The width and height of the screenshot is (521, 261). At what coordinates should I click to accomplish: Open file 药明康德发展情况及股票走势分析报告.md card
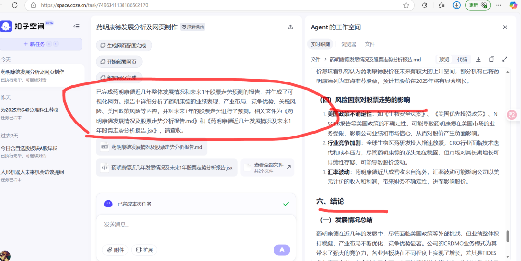[x=152, y=147]
